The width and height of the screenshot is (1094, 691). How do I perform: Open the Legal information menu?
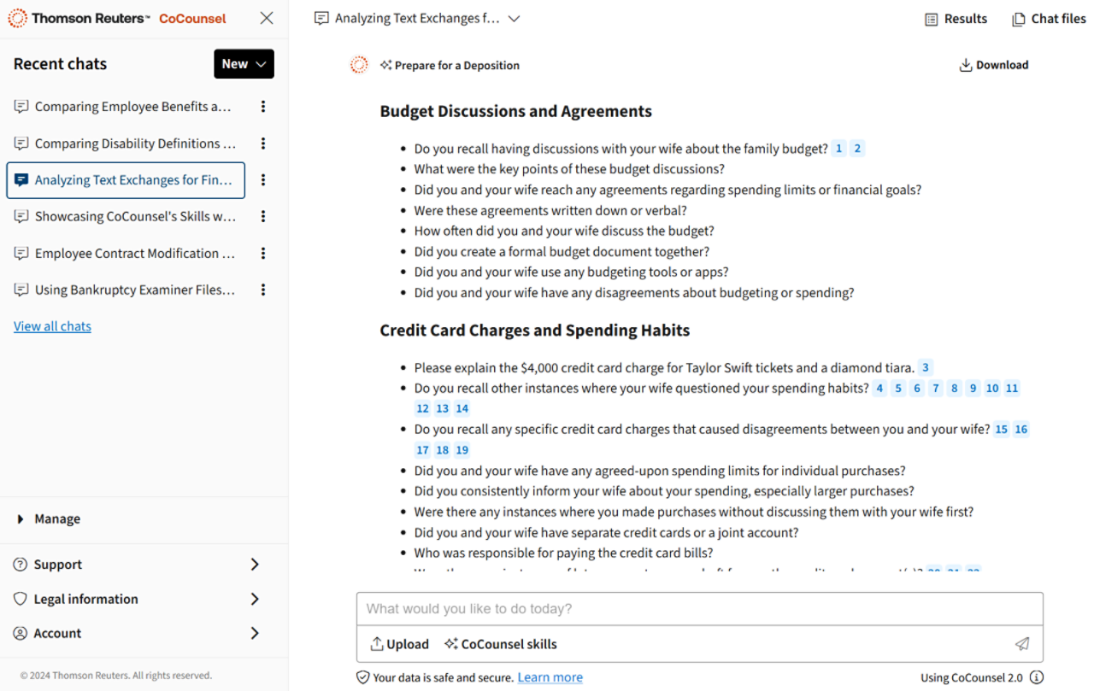coord(137,599)
